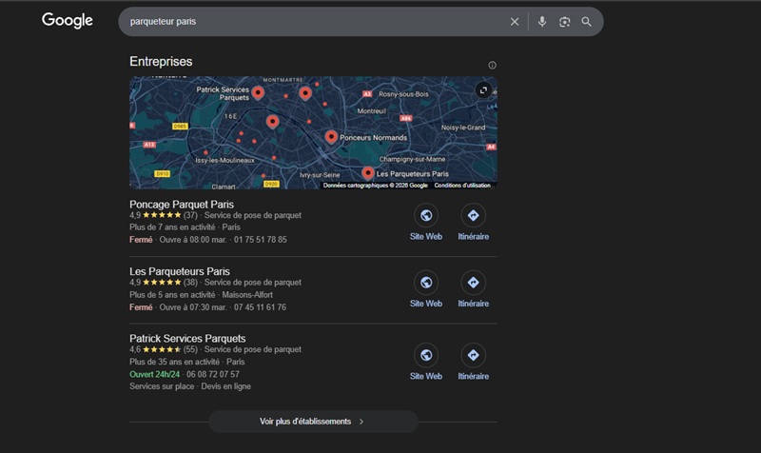Screen dimensions: 761x453
Task: Clear the search query with X
Action: click(515, 22)
